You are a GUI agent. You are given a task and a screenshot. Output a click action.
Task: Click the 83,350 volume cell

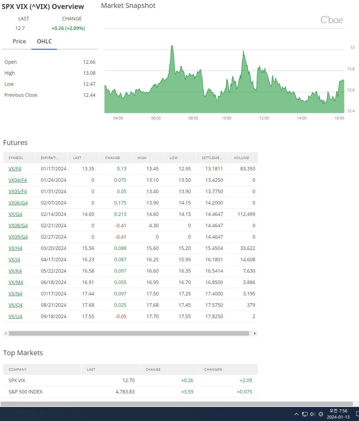coord(248,169)
